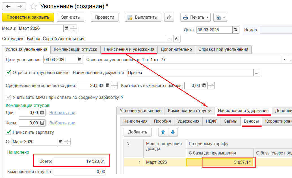This screenshot has width=292, height=178.
Task: Click the paperclip attachments icon
Action: click(169, 17)
